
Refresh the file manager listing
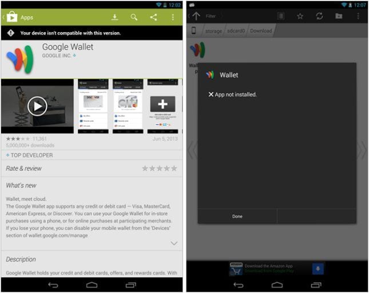(x=319, y=16)
